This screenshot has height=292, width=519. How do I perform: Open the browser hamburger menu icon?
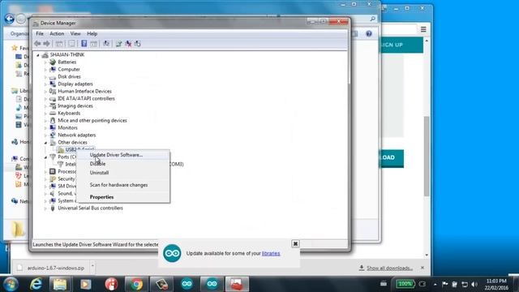tap(423, 29)
